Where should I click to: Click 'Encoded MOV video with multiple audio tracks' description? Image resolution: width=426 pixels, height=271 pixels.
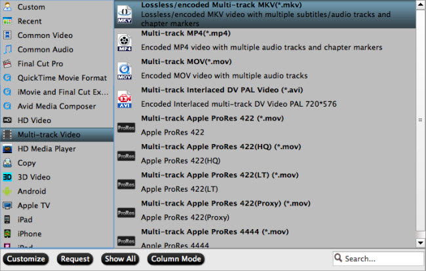tap(224, 76)
